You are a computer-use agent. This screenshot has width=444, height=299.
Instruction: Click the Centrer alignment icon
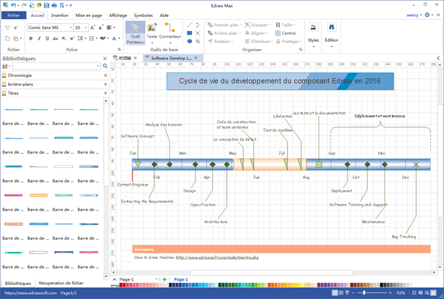(x=278, y=33)
